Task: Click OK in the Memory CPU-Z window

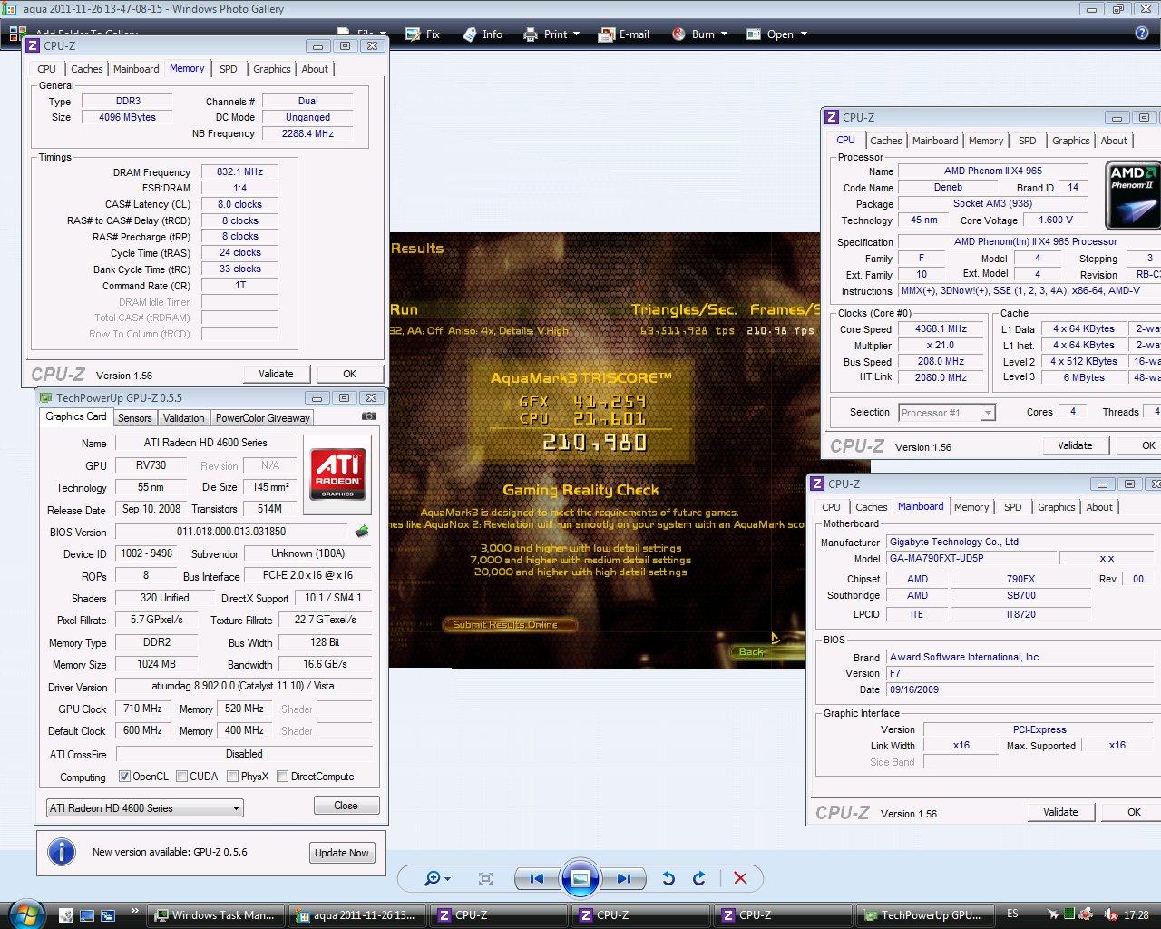Action: (349, 374)
